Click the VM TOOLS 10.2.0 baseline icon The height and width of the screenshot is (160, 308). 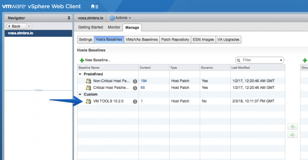[x=89, y=101]
